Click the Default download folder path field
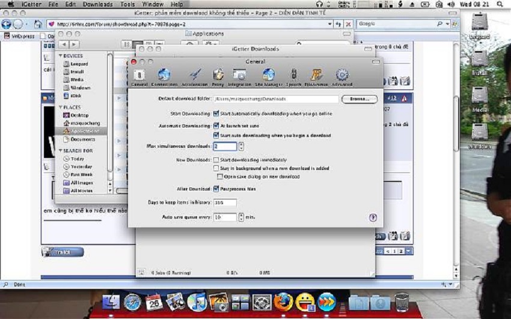Screen dimensions: 511x319 coord(276,99)
